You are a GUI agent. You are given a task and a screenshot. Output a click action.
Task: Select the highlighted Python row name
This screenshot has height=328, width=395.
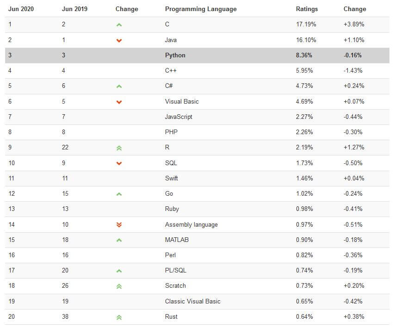tap(175, 56)
